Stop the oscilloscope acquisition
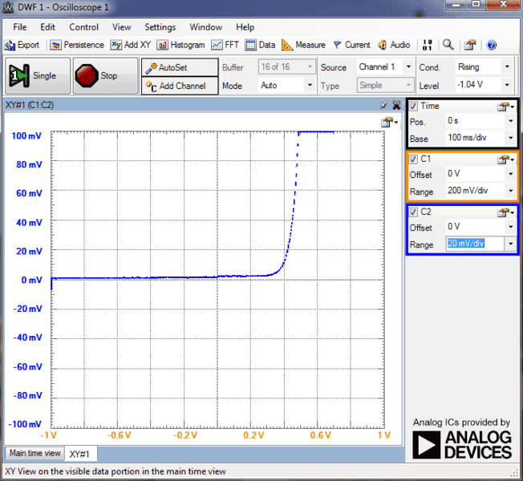Screen dimensions: 523x481 (98, 76)
